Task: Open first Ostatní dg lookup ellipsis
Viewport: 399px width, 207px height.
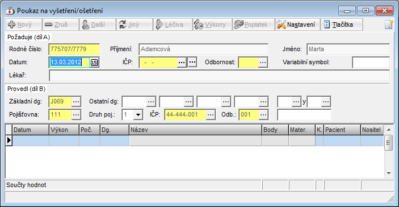Action: point(151,101)
